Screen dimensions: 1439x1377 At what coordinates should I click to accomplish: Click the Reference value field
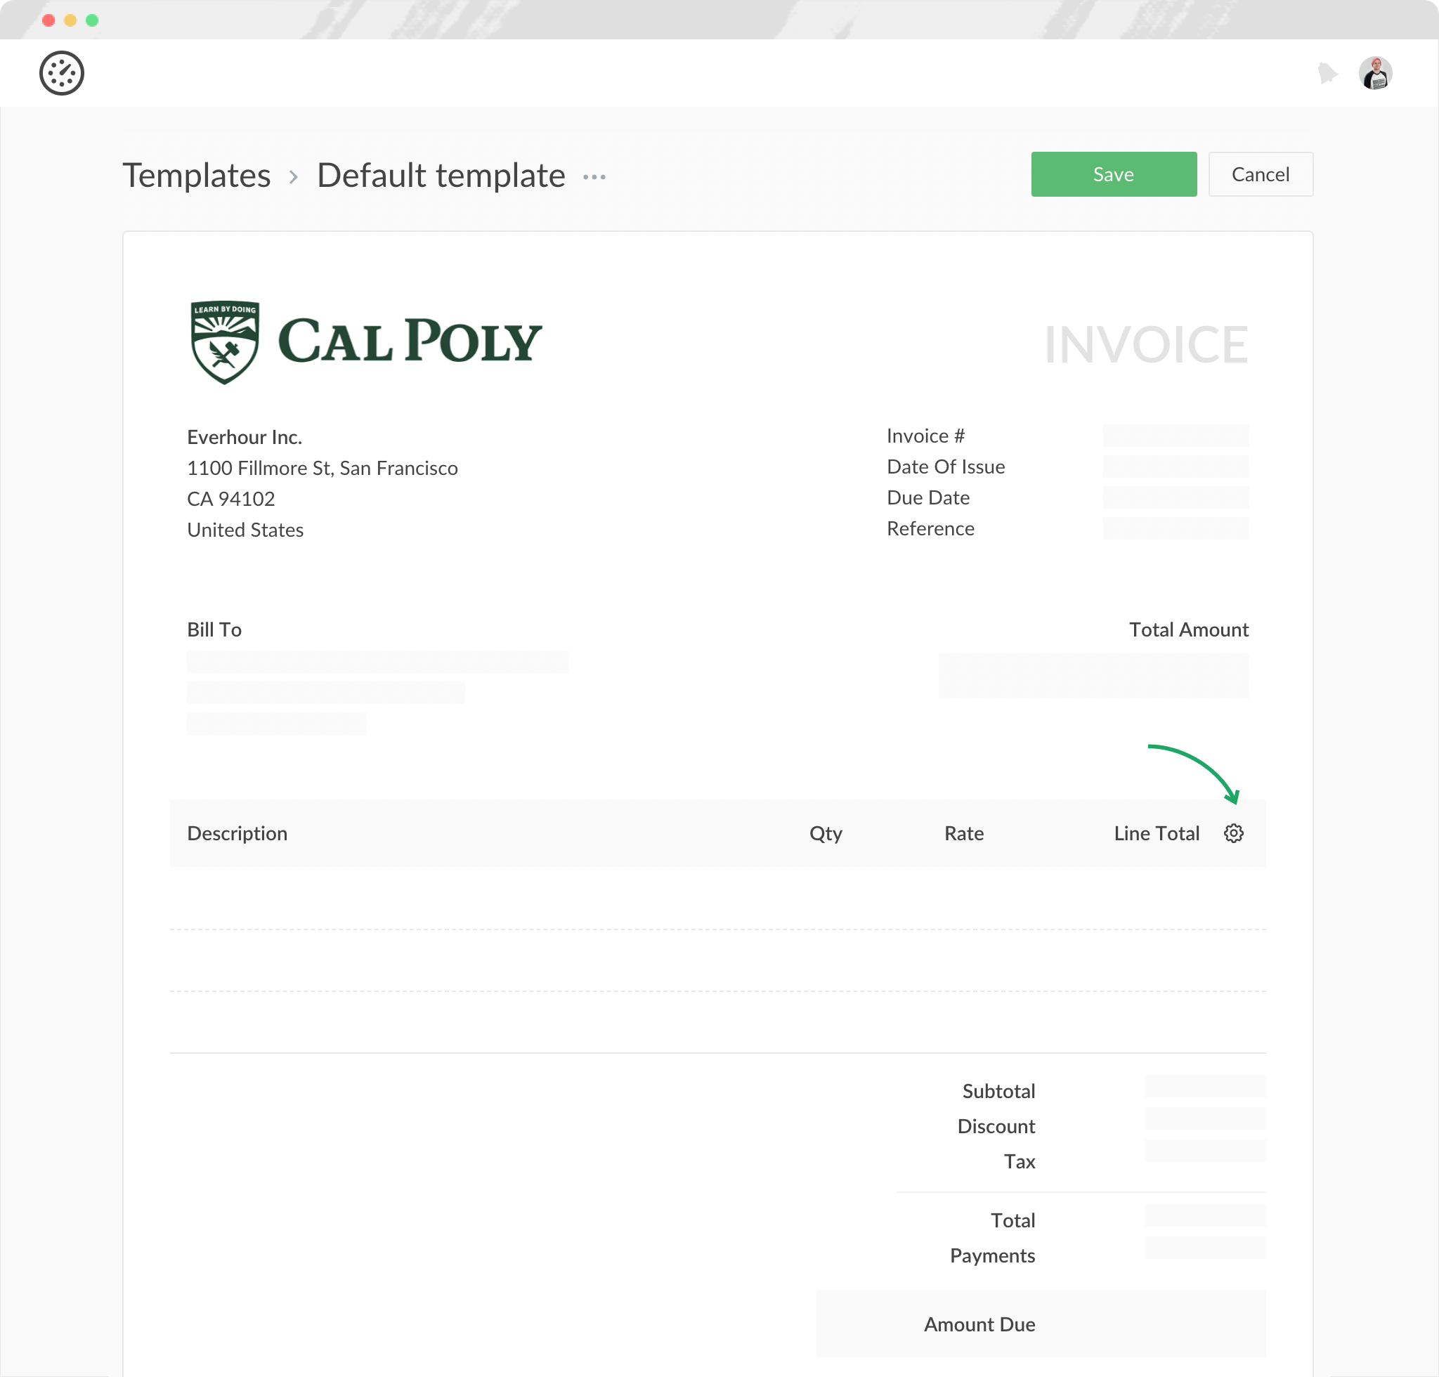1175,528
